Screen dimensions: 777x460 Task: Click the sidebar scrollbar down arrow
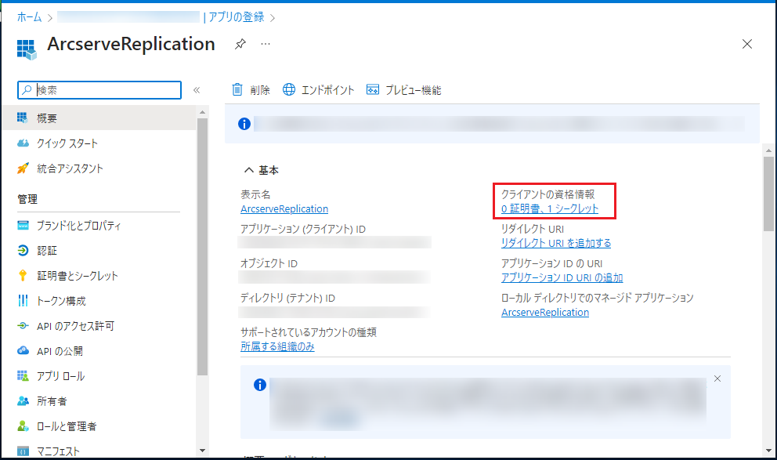(202, 451)
